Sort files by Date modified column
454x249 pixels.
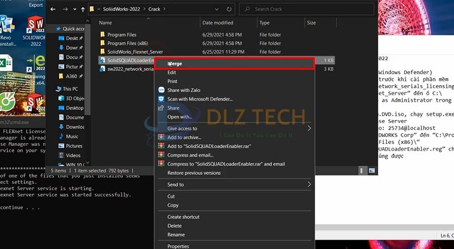(218, 23)
